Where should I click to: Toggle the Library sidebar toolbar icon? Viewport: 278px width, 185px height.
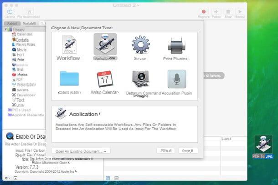(10, 12)
